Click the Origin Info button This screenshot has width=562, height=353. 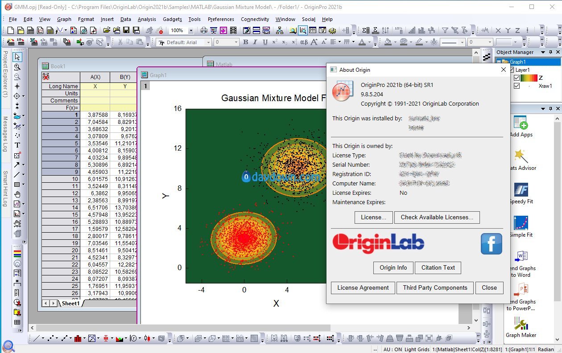pos(393,267)
